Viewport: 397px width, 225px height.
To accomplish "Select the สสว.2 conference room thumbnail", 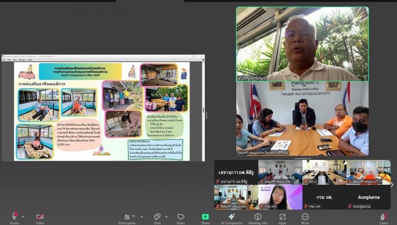I will (x=325, y=172).
